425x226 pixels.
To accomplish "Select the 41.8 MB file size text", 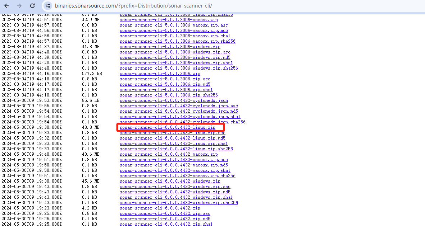I will [x=91, y=47].
